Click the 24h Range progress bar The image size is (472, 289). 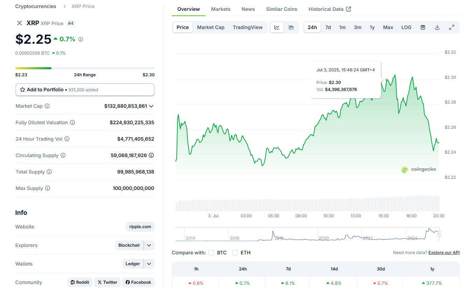coord(85,68)
